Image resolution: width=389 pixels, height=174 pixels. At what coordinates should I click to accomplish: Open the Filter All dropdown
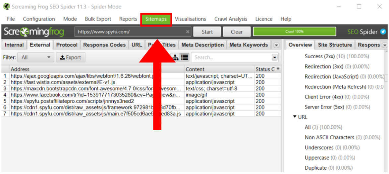pyautogui.click(x=36, y=58)
